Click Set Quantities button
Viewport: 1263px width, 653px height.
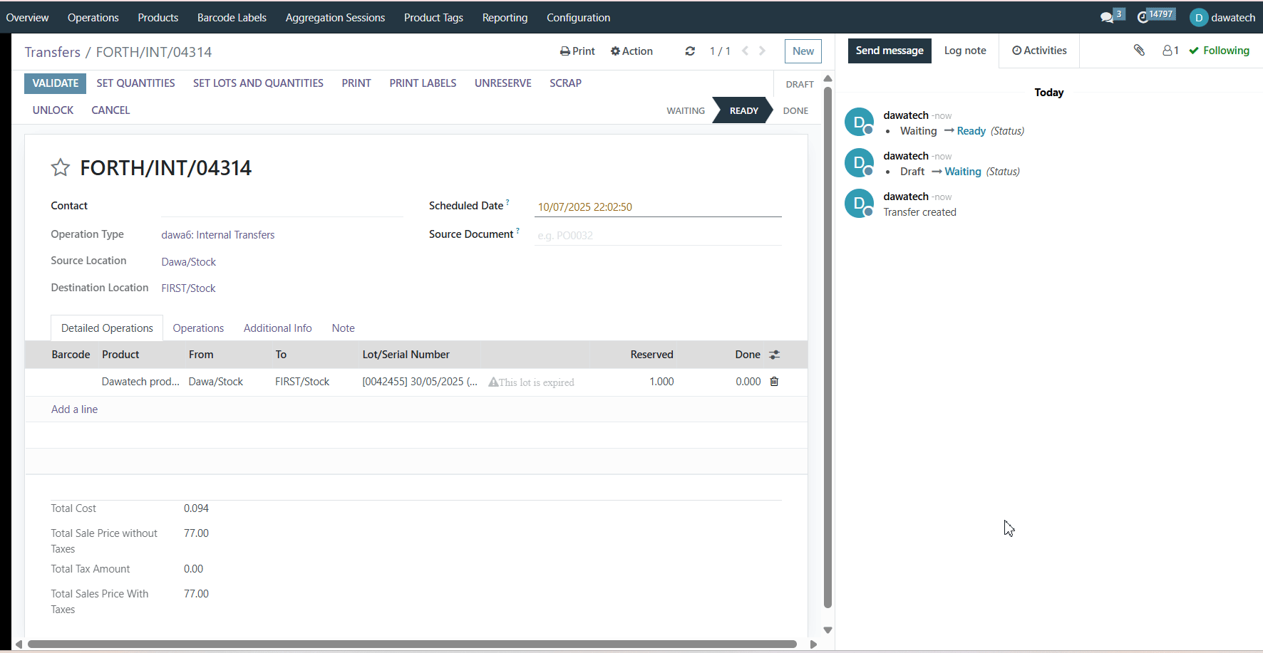[x=135, y=83]
